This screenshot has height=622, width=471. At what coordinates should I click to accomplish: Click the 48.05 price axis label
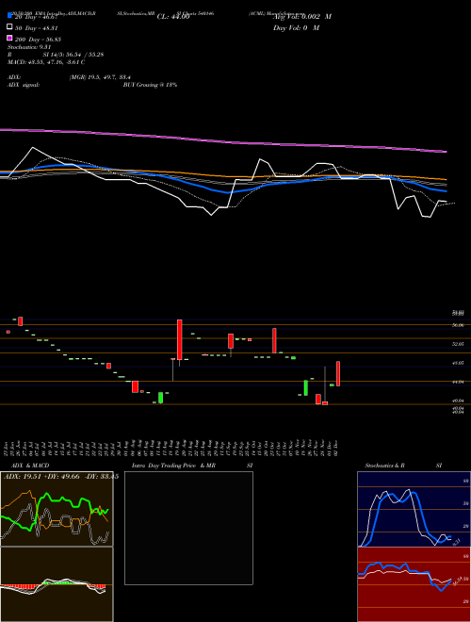[x=458, y=363]
